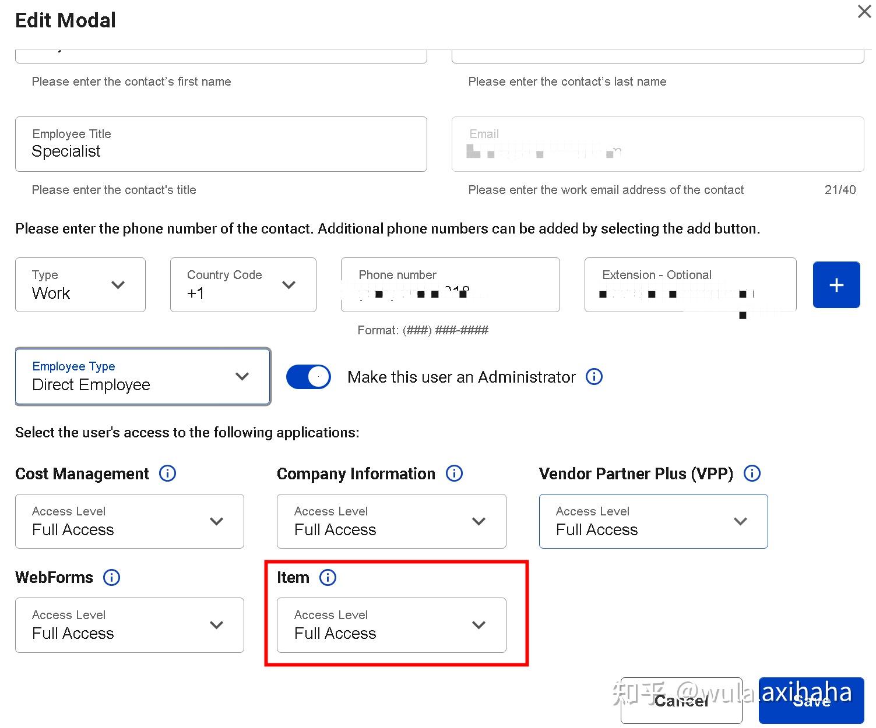Click the Company Information info icon
This screenshot has height=728, width=876.
[454, 473]
